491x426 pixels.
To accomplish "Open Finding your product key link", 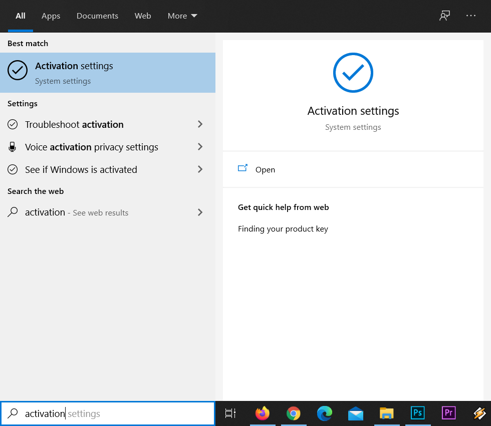I will pyautogui.click(x=283, y=229).
